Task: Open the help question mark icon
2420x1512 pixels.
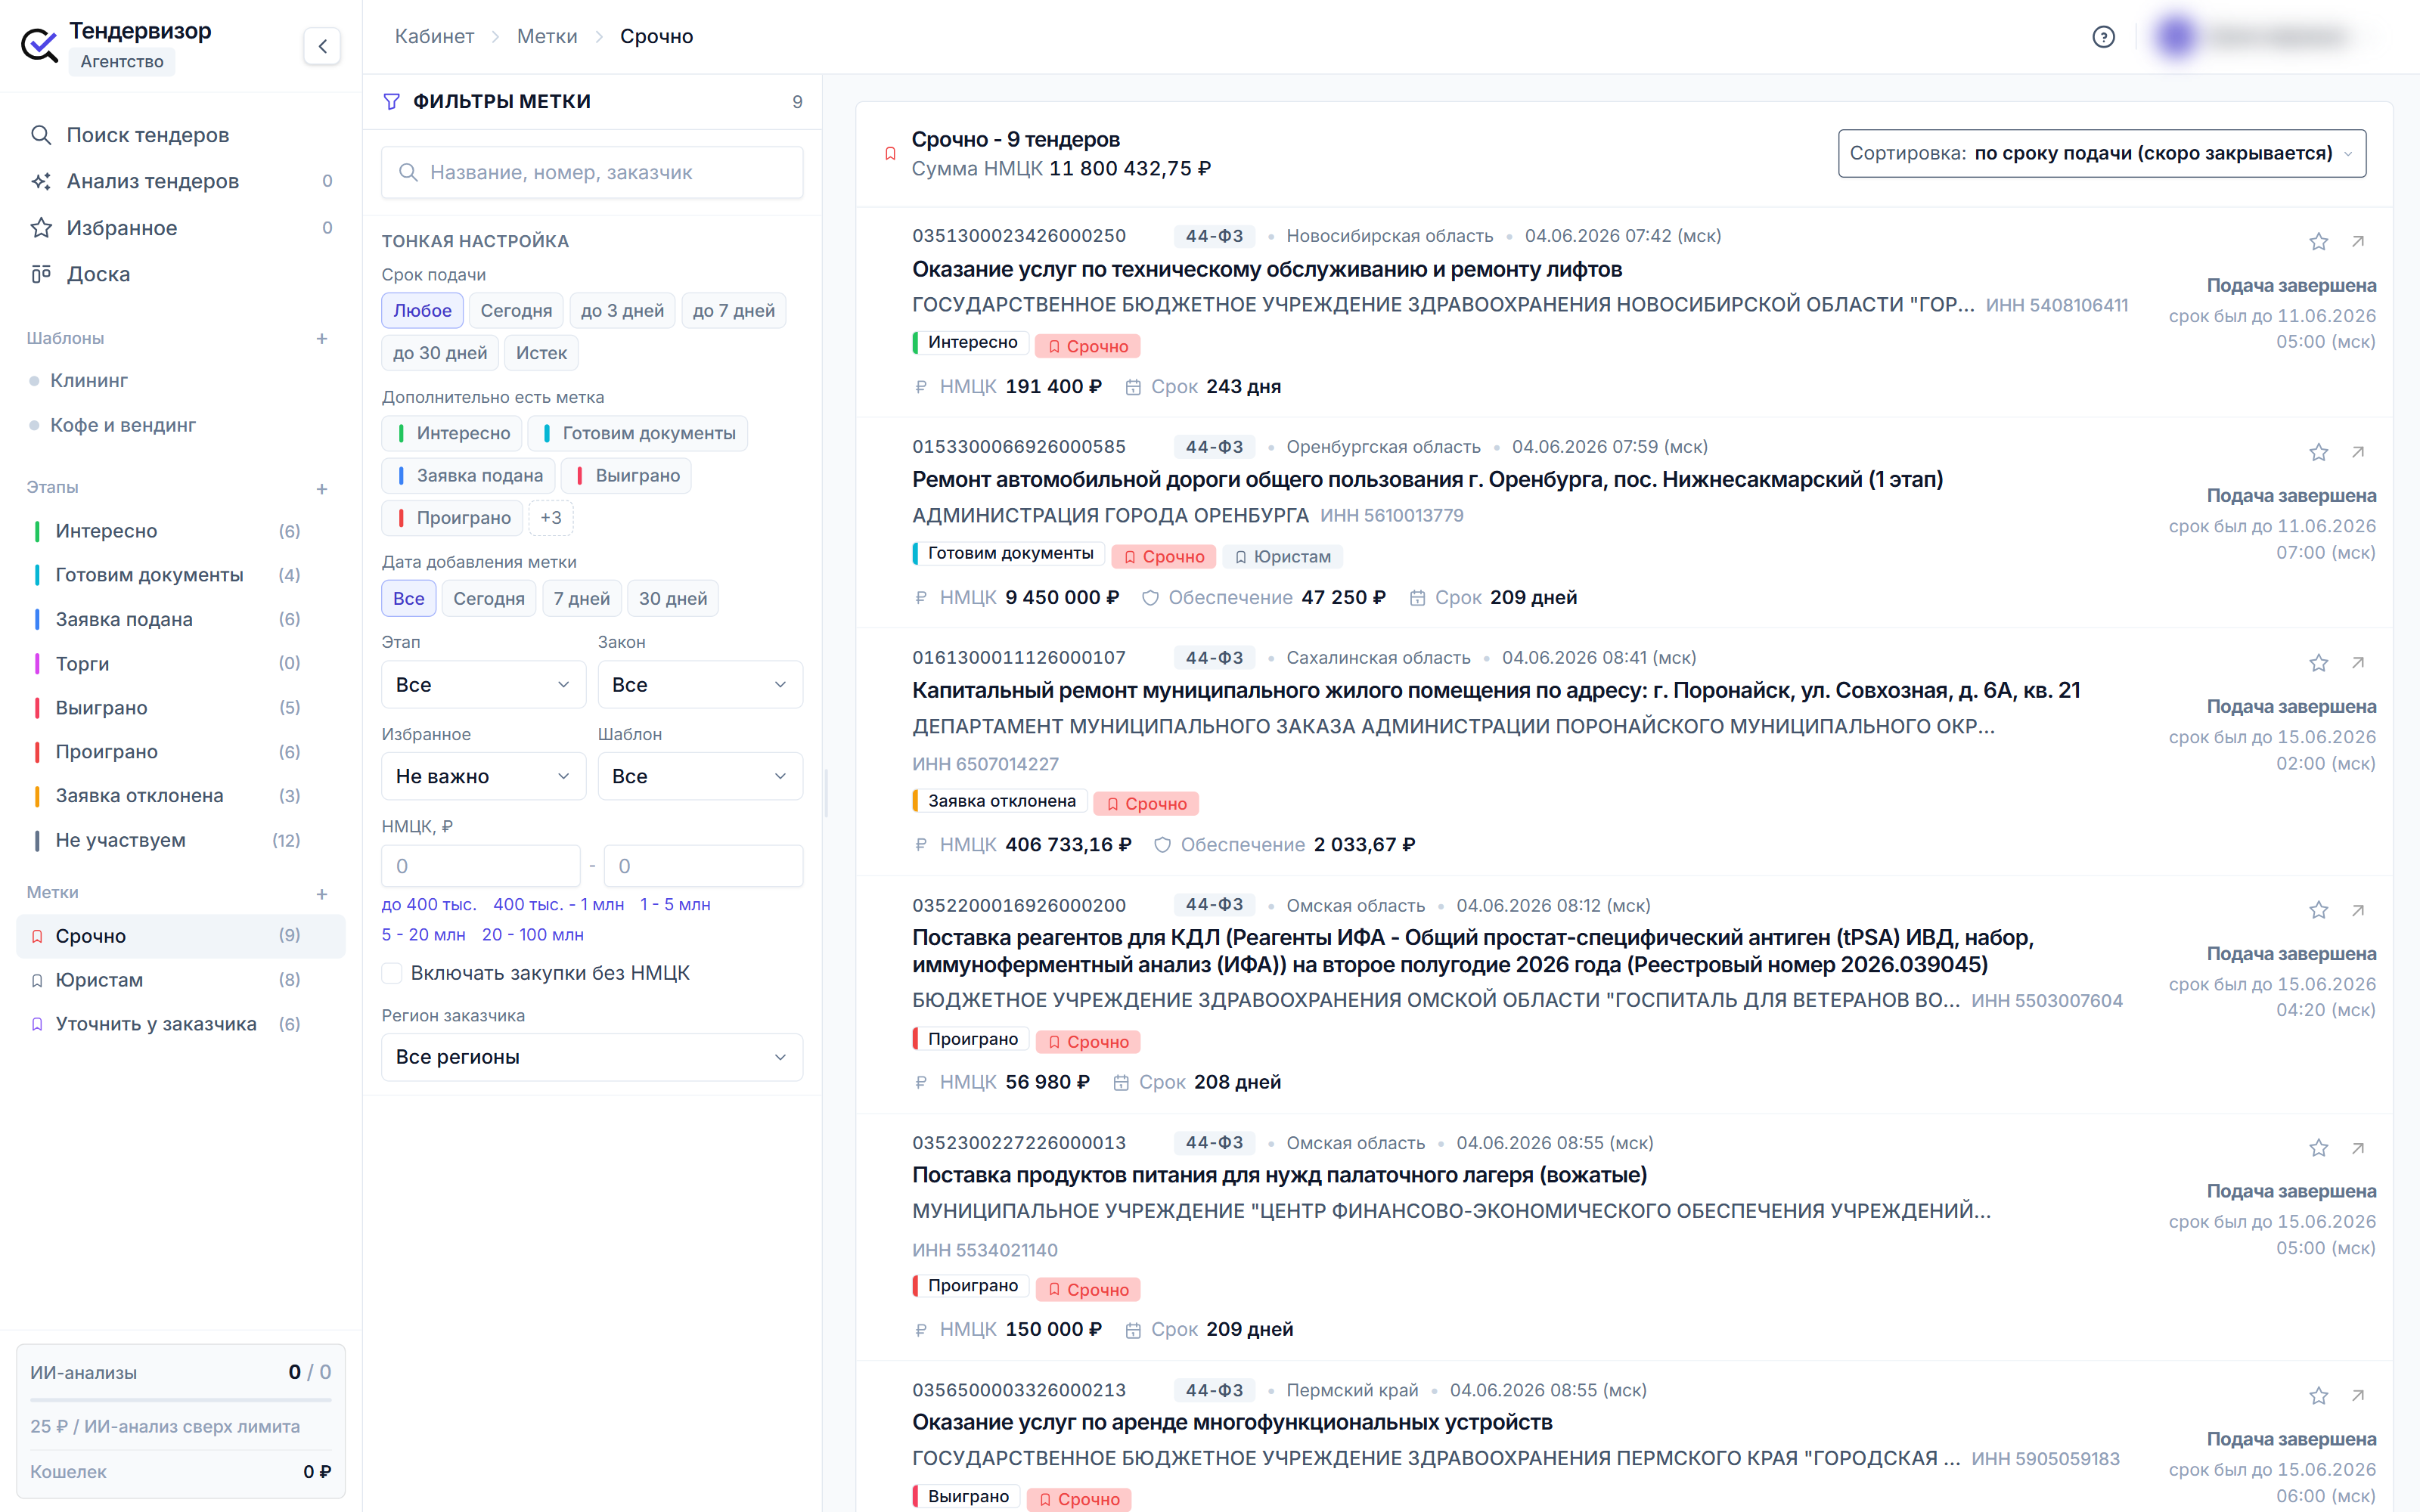Action: pyautogui.click(x=2103, y=37)
